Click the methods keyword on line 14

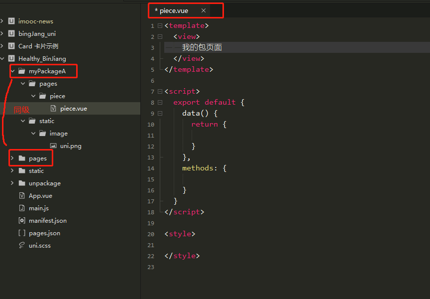coord(198,168)
